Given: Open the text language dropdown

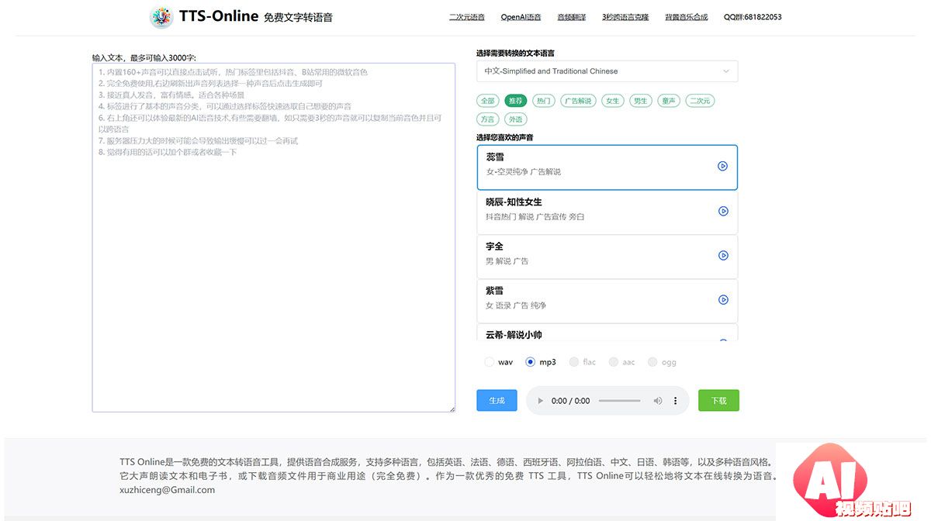Looking at the screenshot, I should (607, 71).
